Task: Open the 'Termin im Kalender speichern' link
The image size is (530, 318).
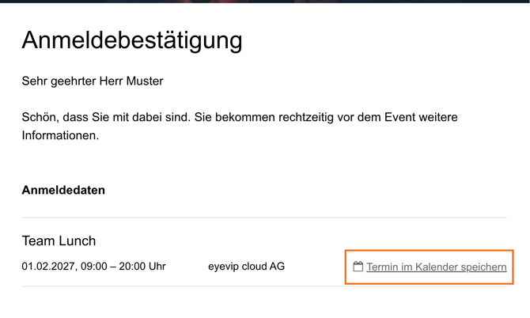Action: pyautogui.click(x=436, y=267)
